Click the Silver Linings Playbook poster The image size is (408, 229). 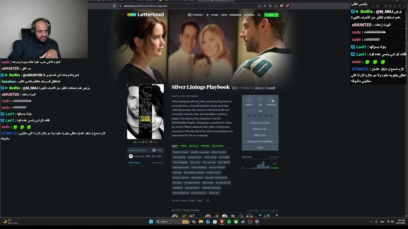(145, 112)
